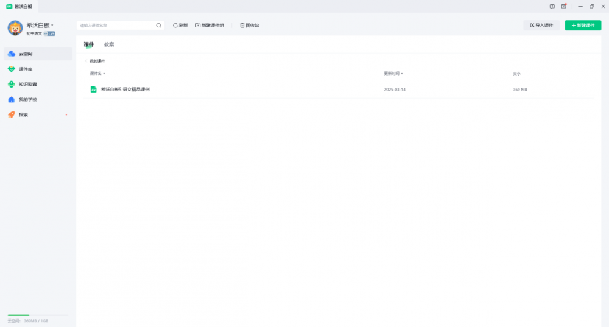Click the green file icon of 希沃白板5 courseware
The width and height of the screenshot is (609, 327).
94,90
